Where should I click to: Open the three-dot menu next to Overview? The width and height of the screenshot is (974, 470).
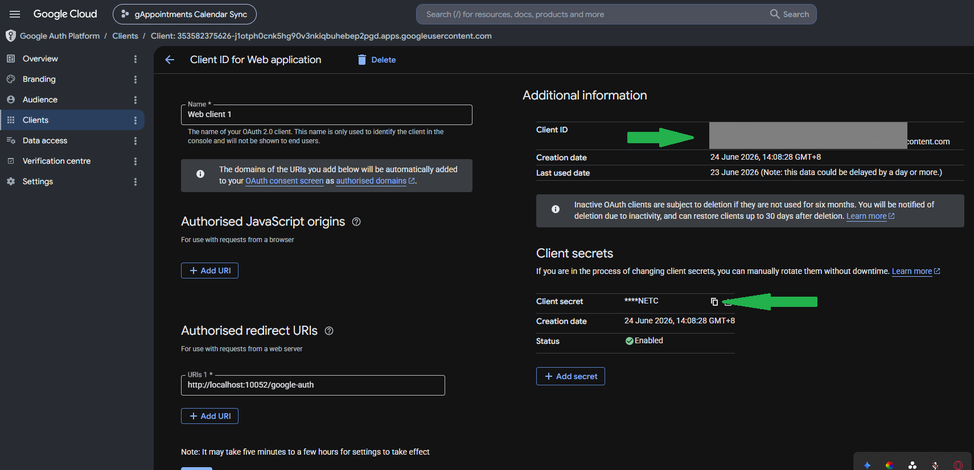coord(135,59)
